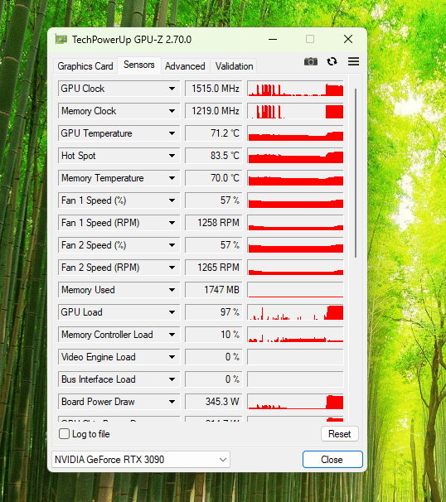Click the Fan 2 Speed (%) 57 % value
The height and width of the screenshot is (502, 446).
coord(214,245)
